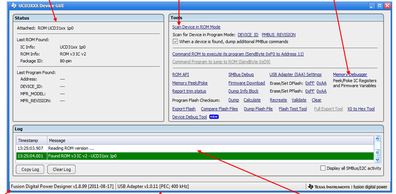Click 'USB Adapter v1.0.11' status bar entry

pos(153,186)
